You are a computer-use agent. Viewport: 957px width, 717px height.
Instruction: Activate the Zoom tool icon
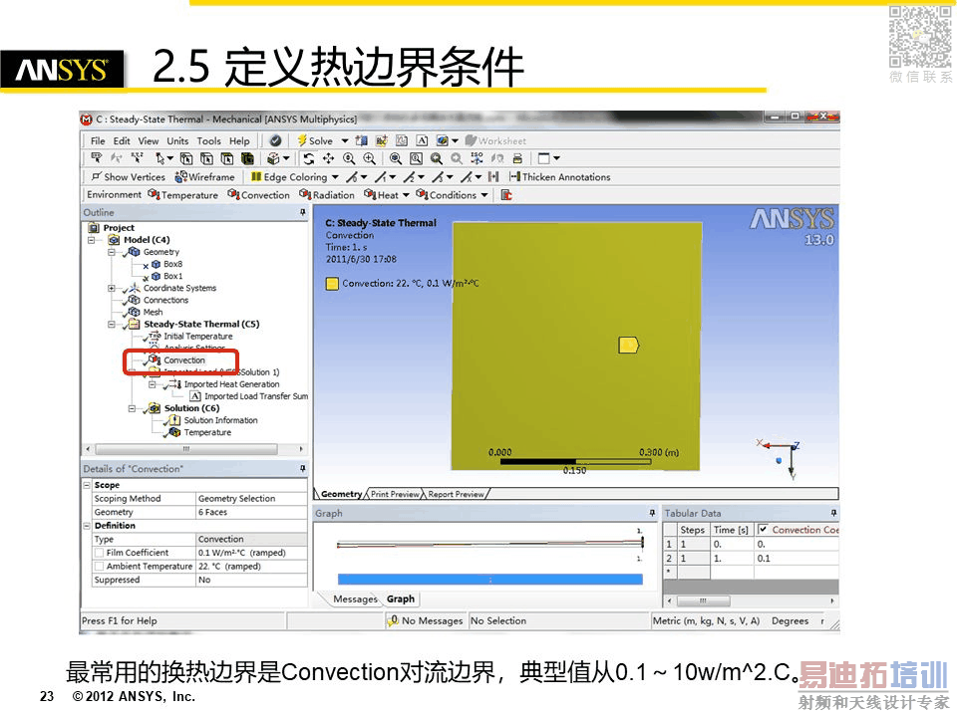click(349, 158)
